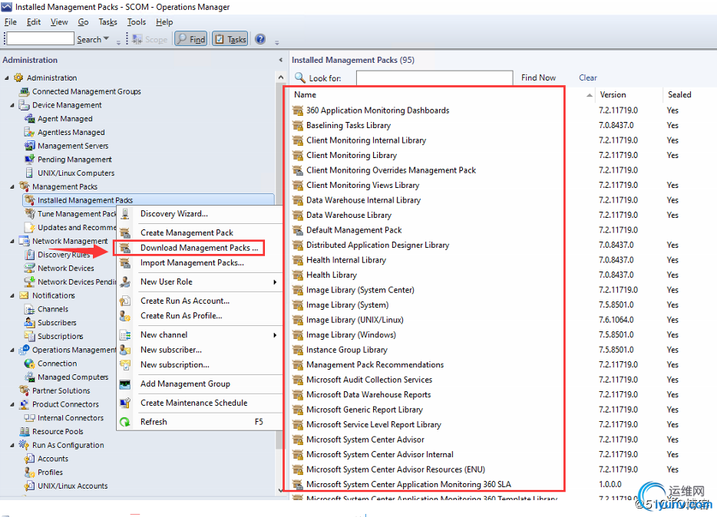Click the Find Now button
Viewport: 717px width, 517px height.
coord(538,77)
